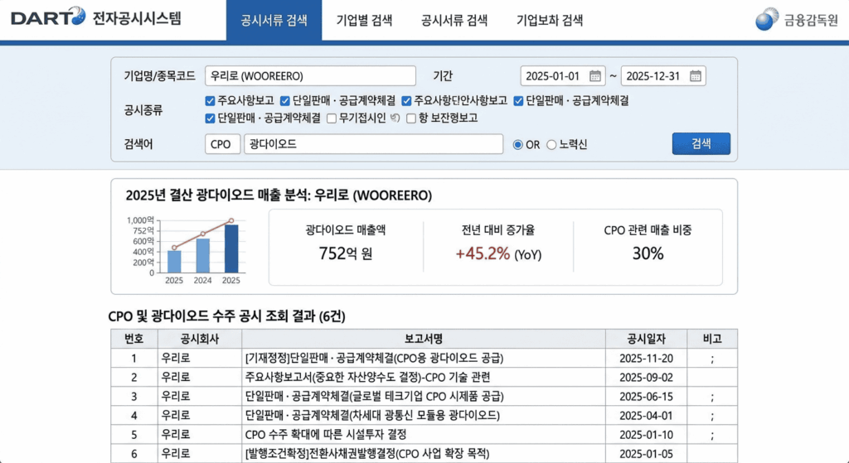
Task: Click the 752억 원 sales figure
Action: click(346, 253)
